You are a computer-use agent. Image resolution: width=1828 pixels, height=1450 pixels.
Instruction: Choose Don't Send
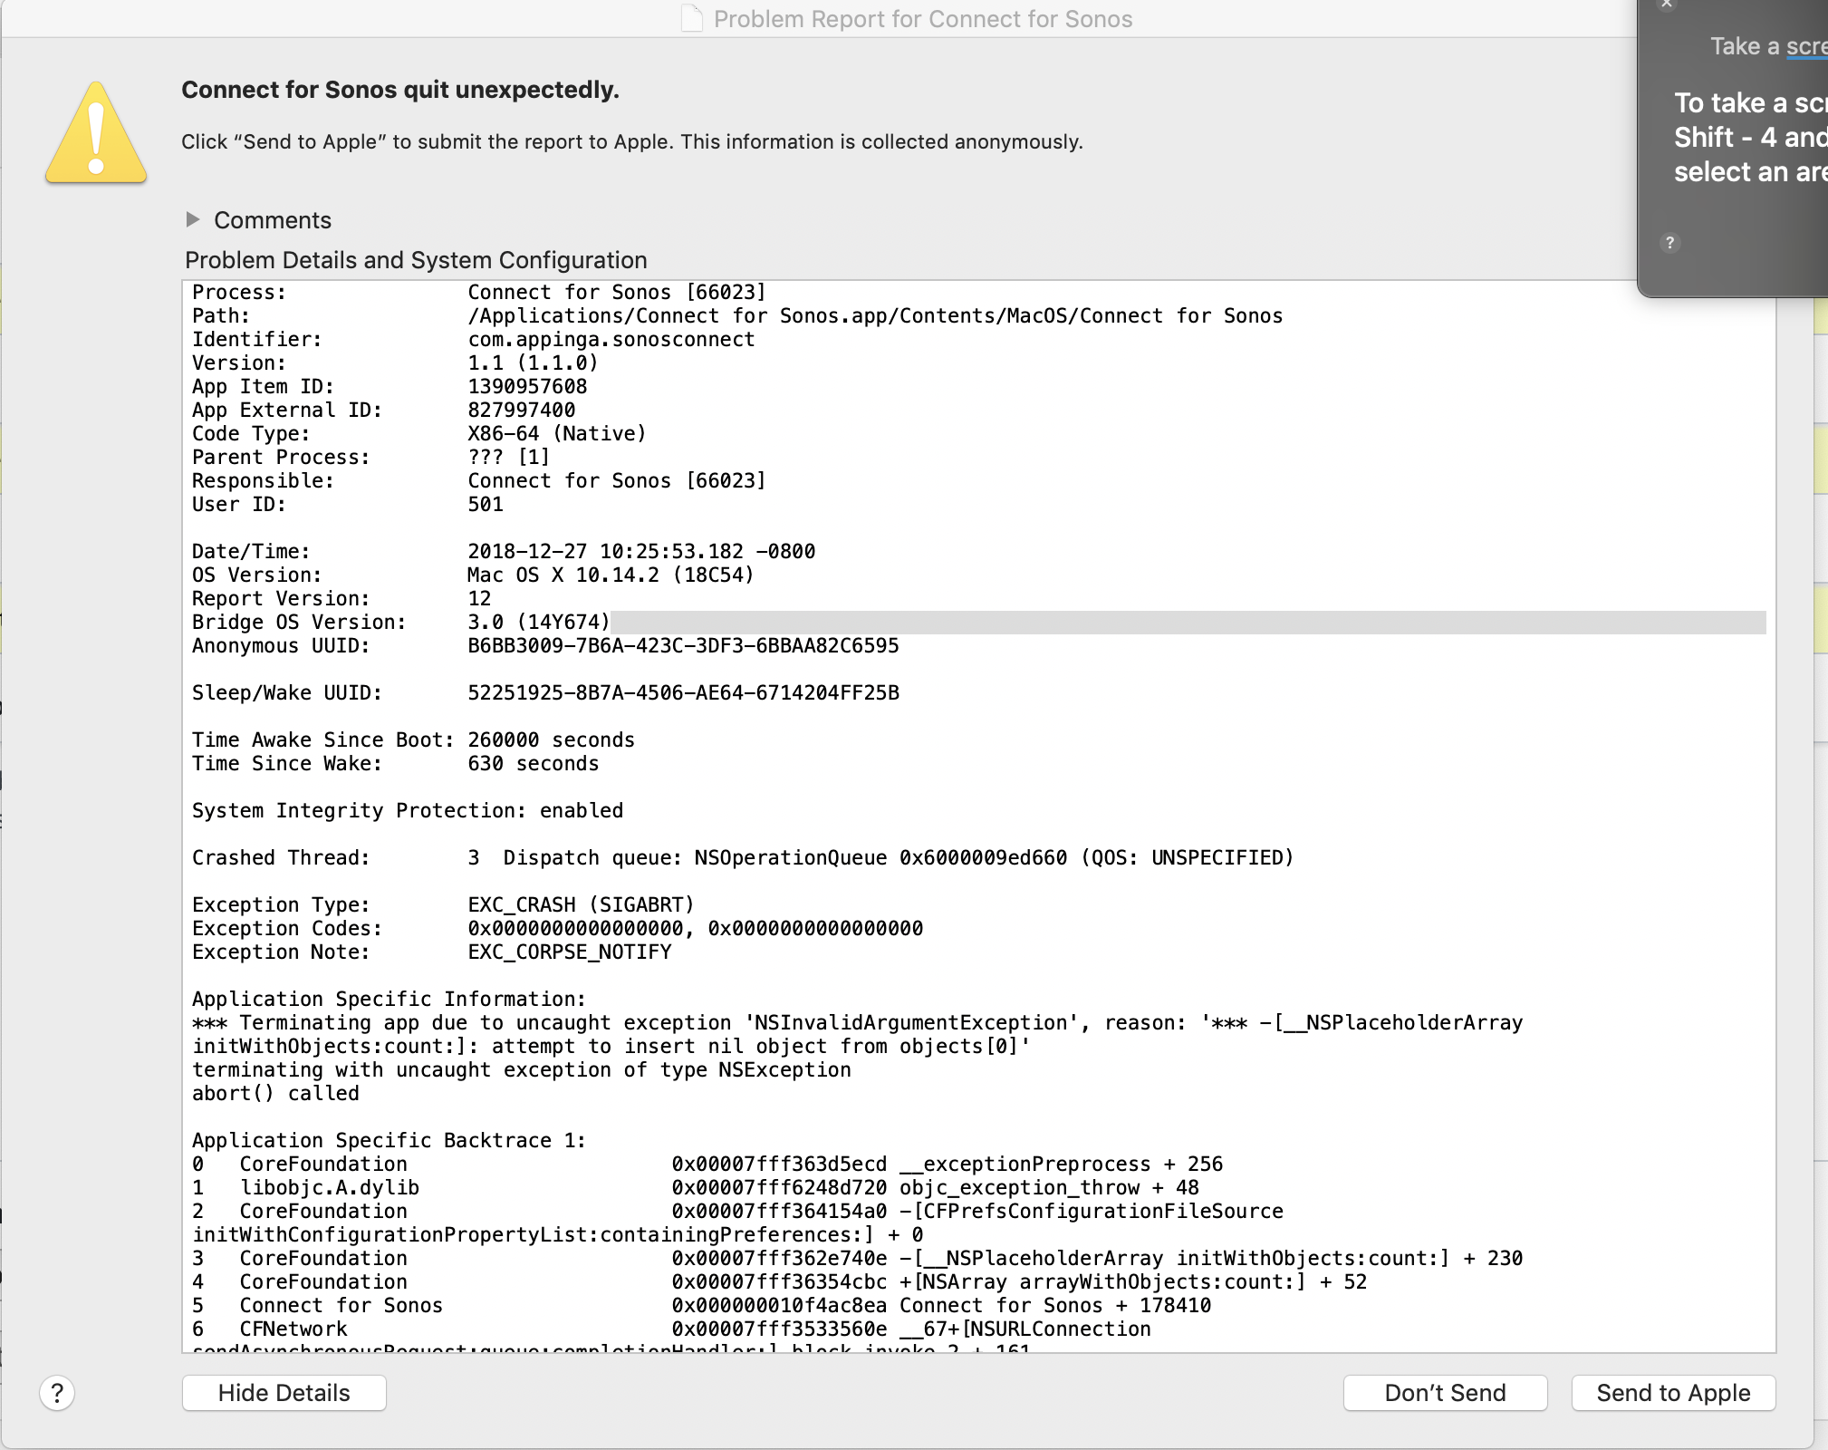coord(1445,1393)
